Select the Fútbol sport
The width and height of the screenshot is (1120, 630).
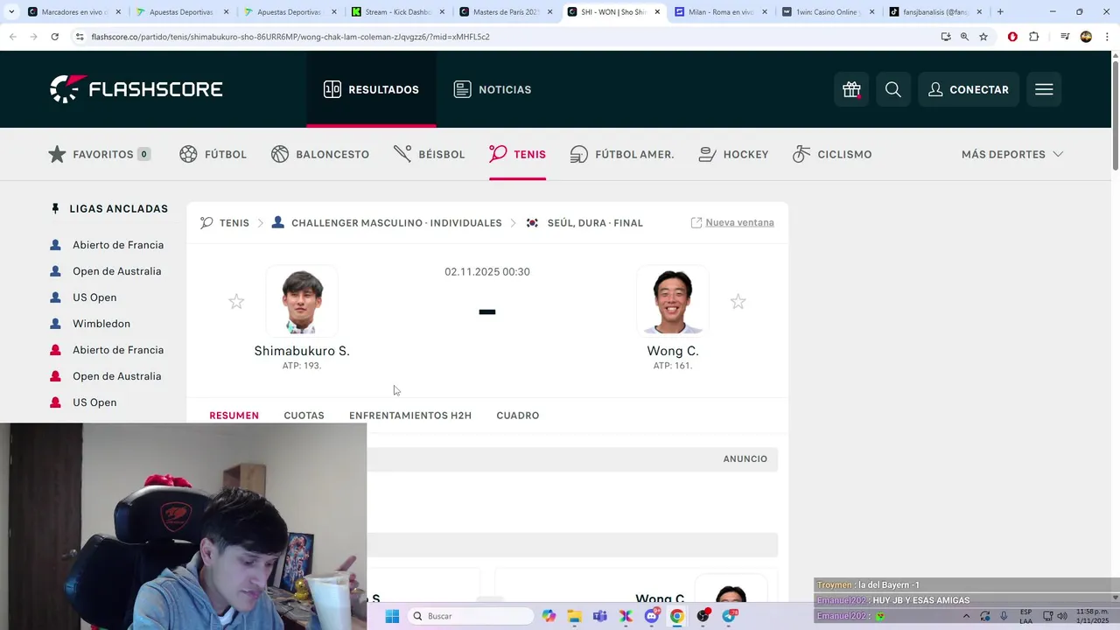click(213, 154)
